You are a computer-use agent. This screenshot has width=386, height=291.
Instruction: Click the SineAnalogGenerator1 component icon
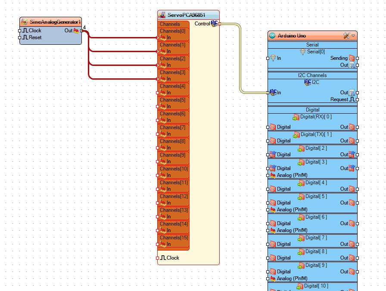point(24,22)
